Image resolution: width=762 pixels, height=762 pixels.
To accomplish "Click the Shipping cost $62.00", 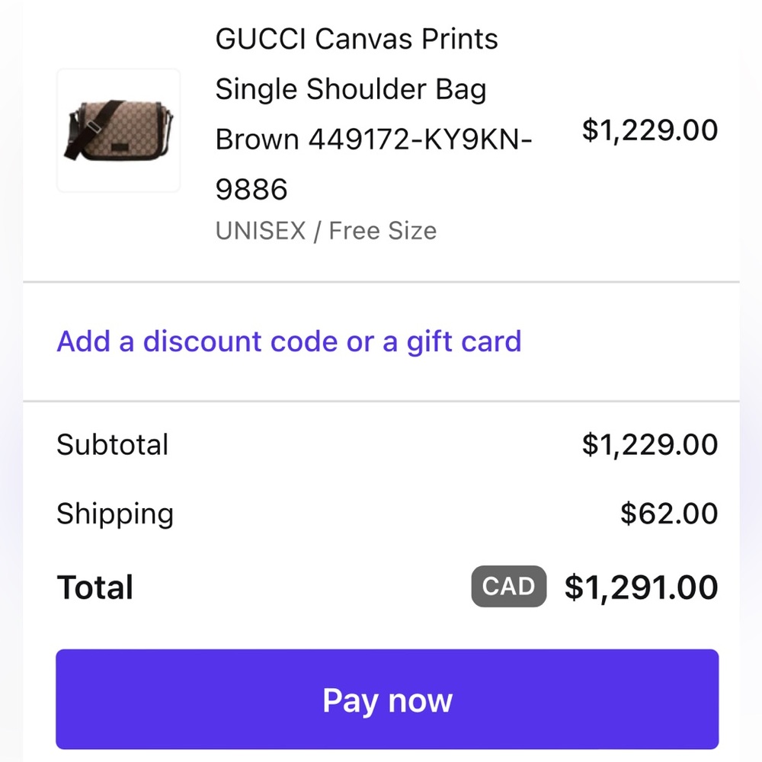I will (x=669, y=514).
